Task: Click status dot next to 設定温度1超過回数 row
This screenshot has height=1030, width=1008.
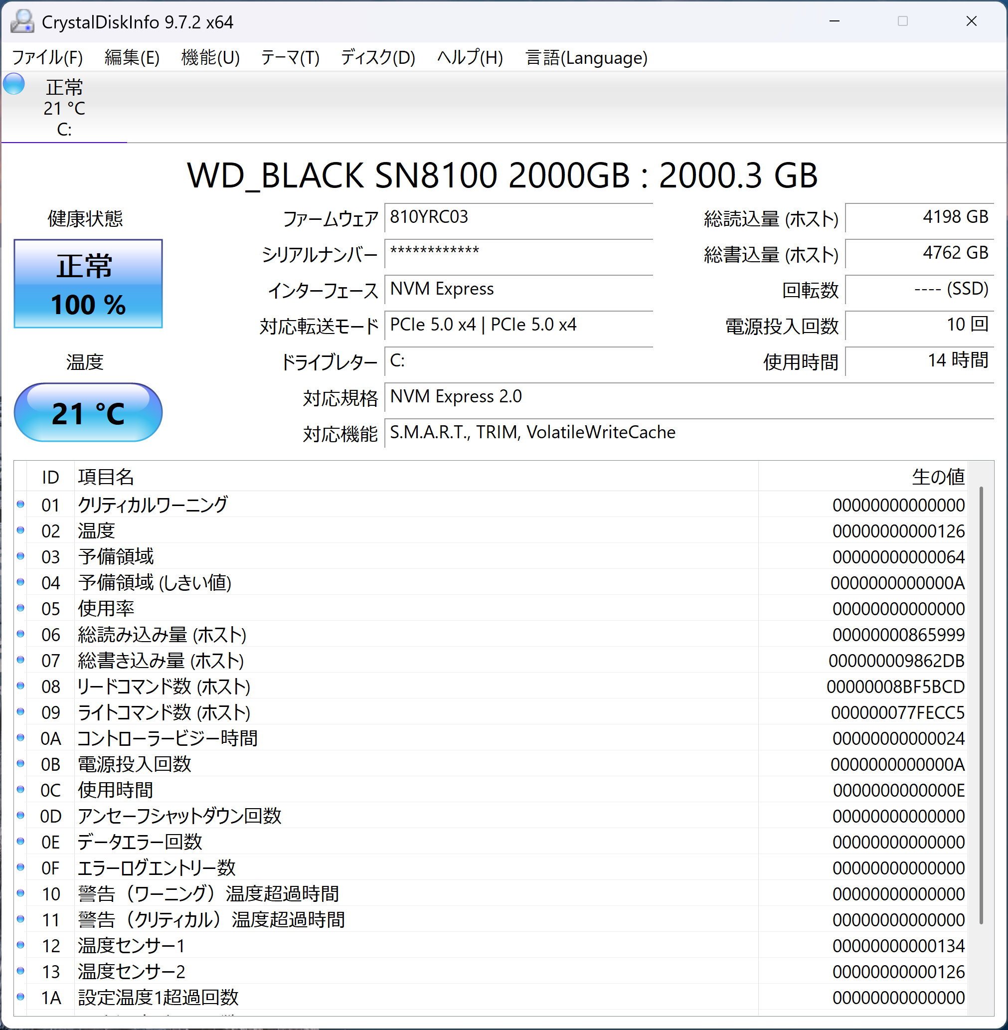Action: coord(20,997)
